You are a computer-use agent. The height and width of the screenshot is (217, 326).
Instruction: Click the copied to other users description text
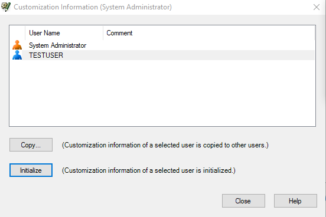pos(165,145)
